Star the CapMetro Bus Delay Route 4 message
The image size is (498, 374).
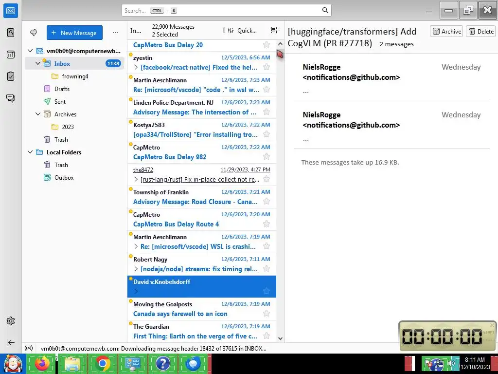point(267,224)
